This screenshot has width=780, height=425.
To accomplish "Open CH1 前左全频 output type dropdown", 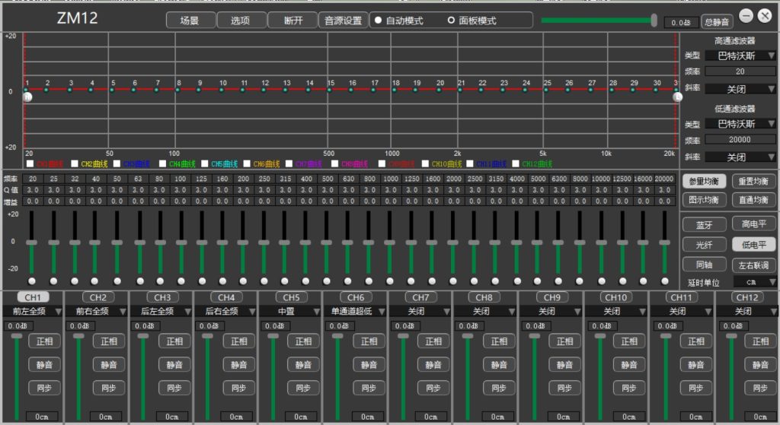I will tap(33, 311).
